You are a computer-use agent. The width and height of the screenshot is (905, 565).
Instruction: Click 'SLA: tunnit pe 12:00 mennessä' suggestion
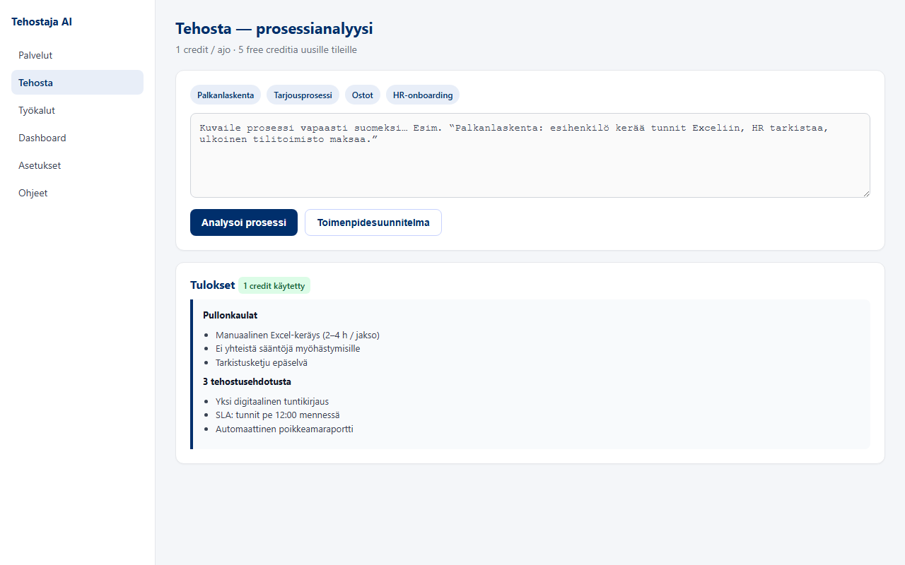click(278, 415)
